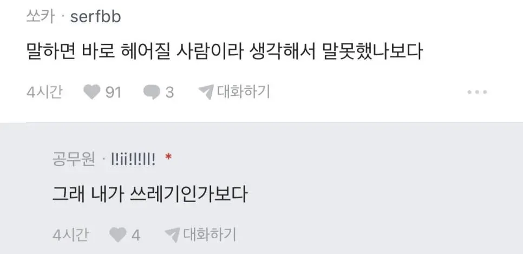Viewport: 523px width, 254px height.
Task: Open the three-dot more options menu
Action: pos(477,92)
